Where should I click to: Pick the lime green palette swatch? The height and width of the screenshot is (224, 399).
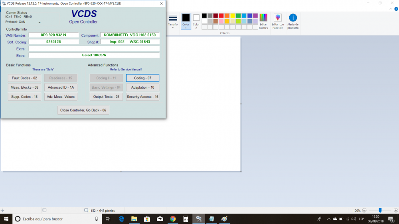239,21
